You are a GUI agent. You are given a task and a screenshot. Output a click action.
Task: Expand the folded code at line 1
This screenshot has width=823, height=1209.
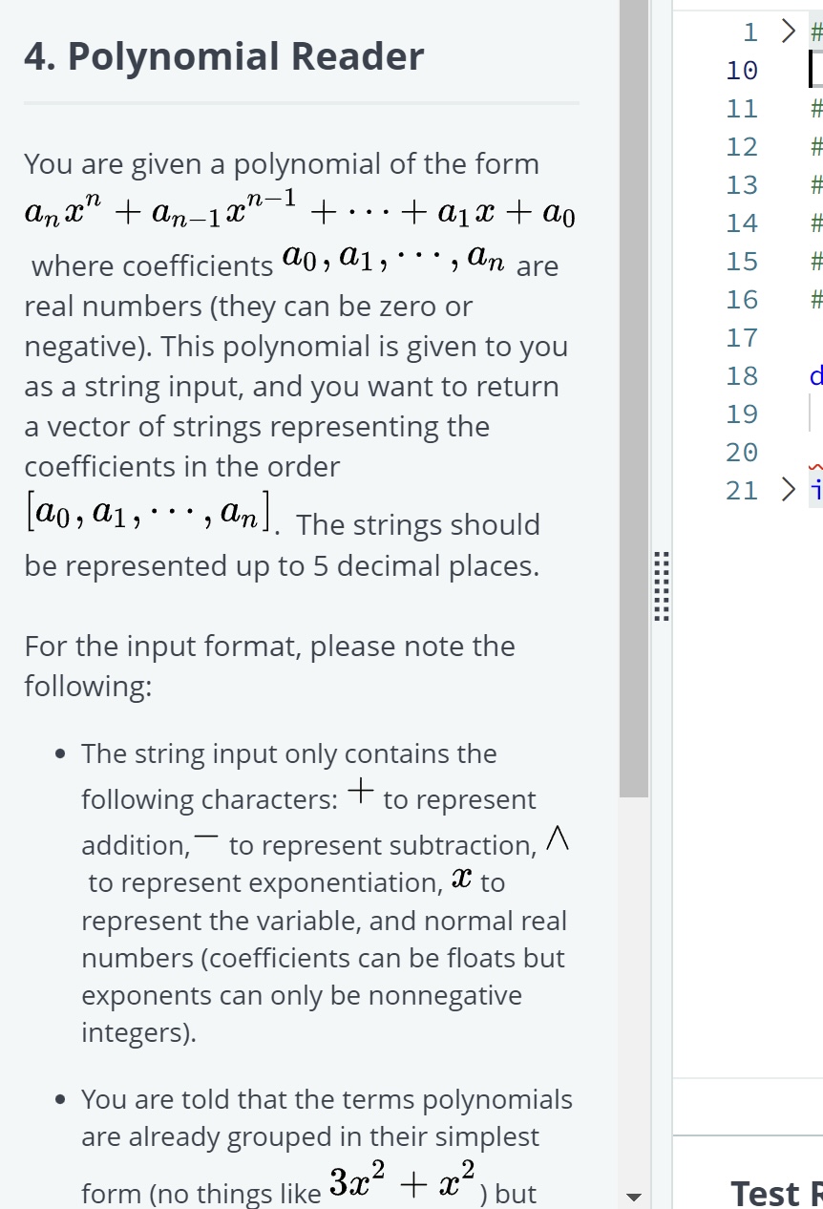(787, 32)
